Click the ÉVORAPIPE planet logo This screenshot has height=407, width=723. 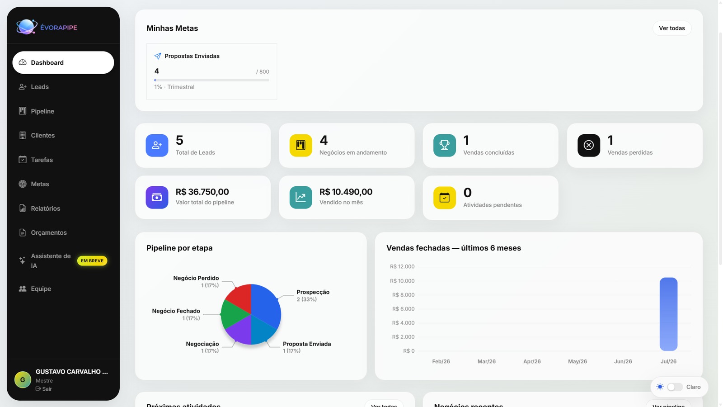pyautogui.click(x=27, y=27)
